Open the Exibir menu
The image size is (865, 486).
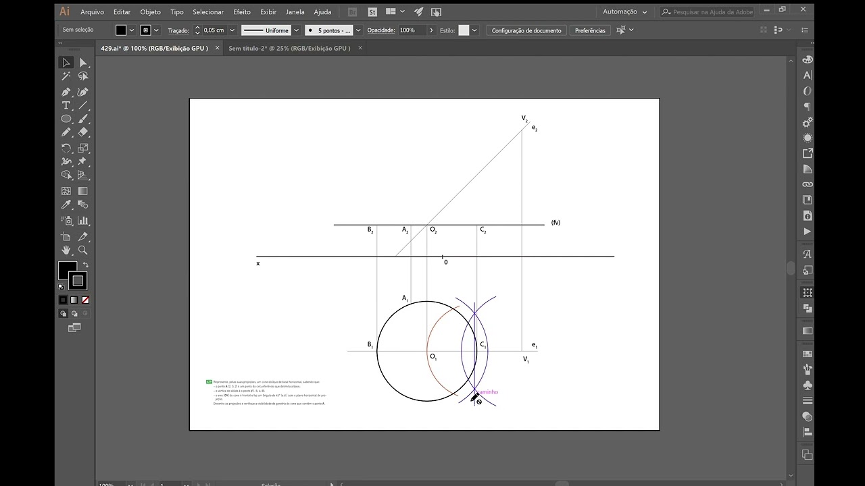268,12
